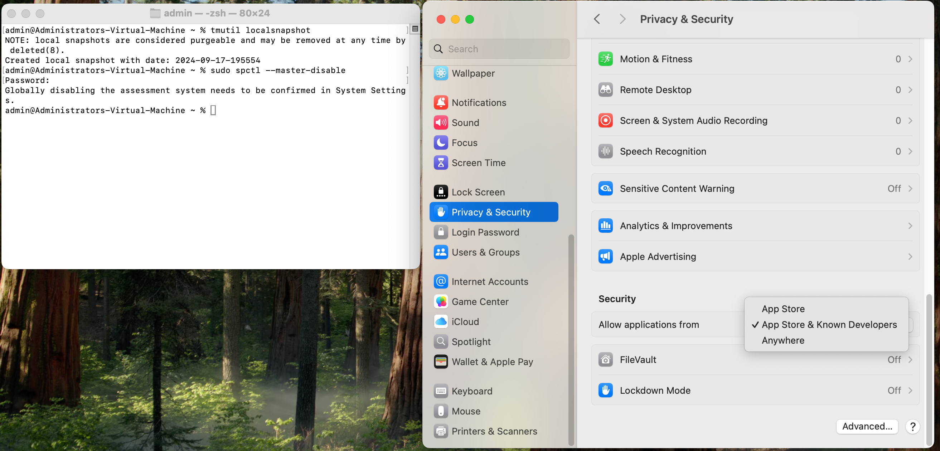The width and height of the screenshot is (940, 451).
Task: Click the Search field in System Settings
Action: point(499,49)
